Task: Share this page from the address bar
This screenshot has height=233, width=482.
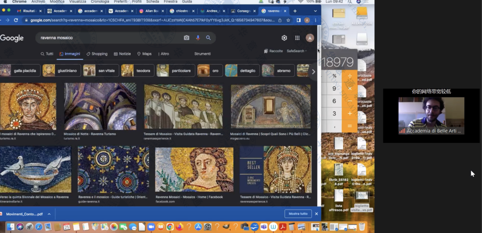Action: (x=280, y=20)
